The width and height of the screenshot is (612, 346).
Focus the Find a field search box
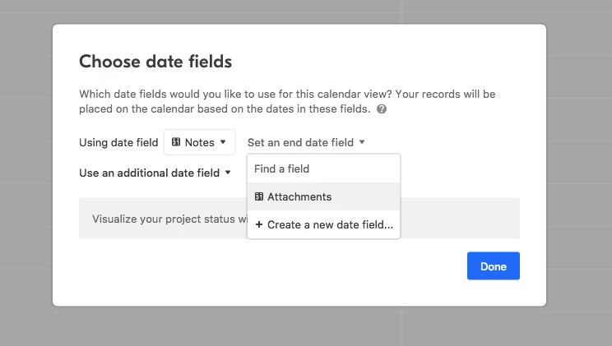(x=323, y=169)
